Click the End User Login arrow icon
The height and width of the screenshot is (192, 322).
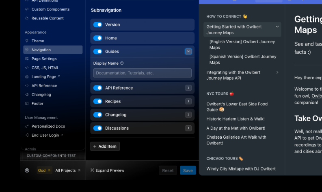27,135
